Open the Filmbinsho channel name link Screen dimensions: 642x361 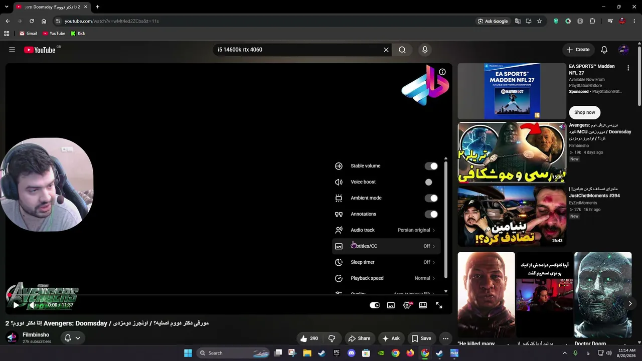(36, 334)
